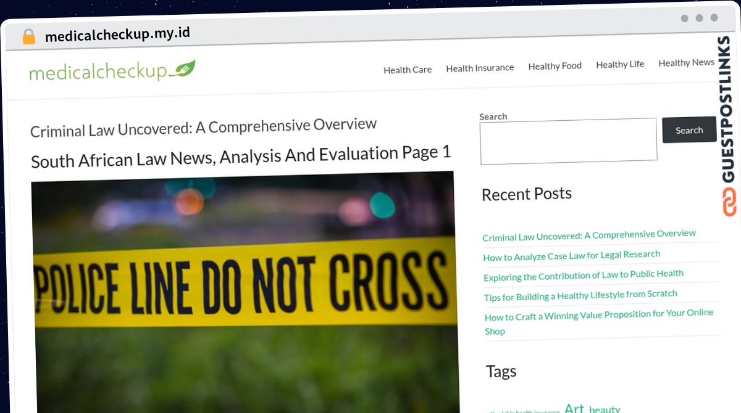741x413 pixels.
Task: Open 'Exploring the Contribution of Law' post
Action: tap(583, 275)
